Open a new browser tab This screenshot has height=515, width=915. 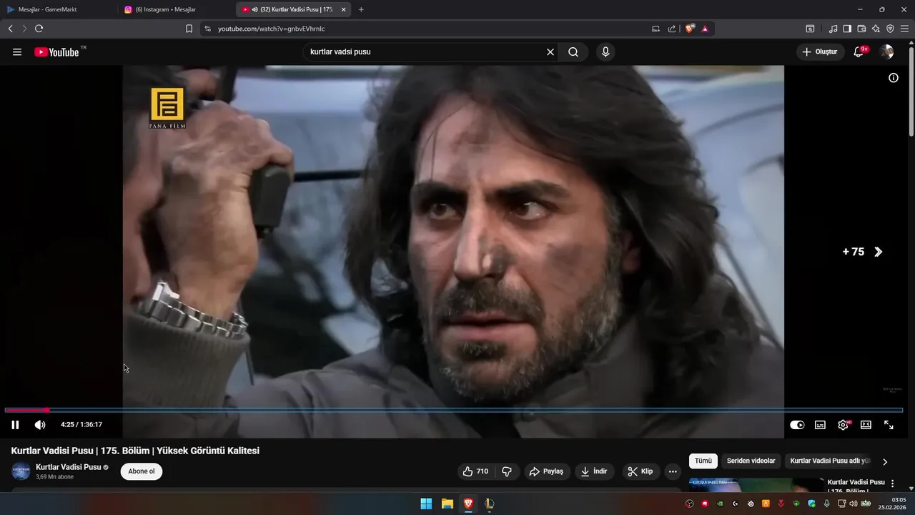coord(361,9)
